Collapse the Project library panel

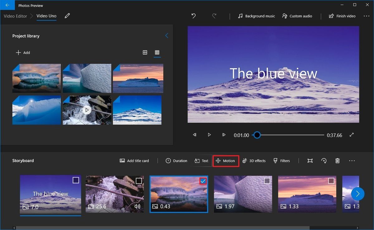167,35
